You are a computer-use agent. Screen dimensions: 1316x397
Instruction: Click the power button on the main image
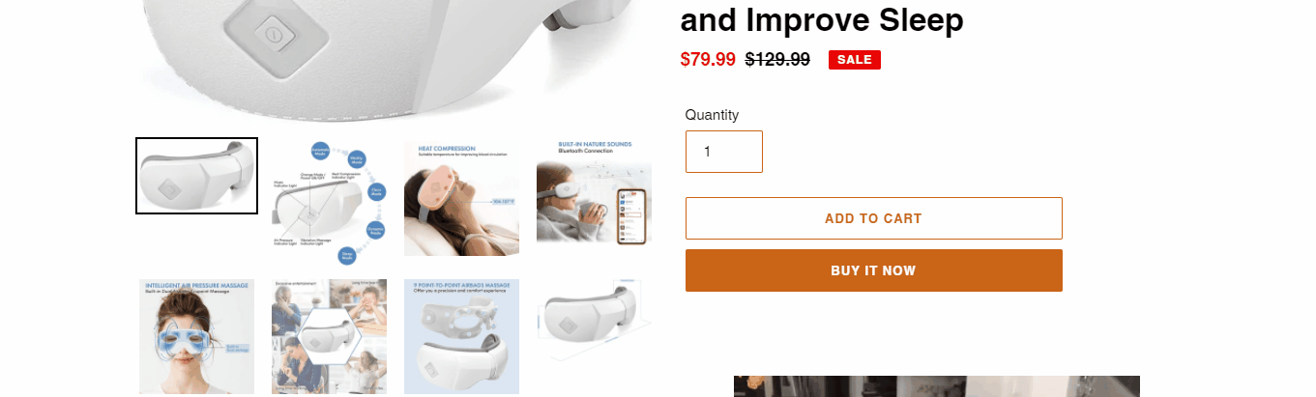[x=275, y=35]
